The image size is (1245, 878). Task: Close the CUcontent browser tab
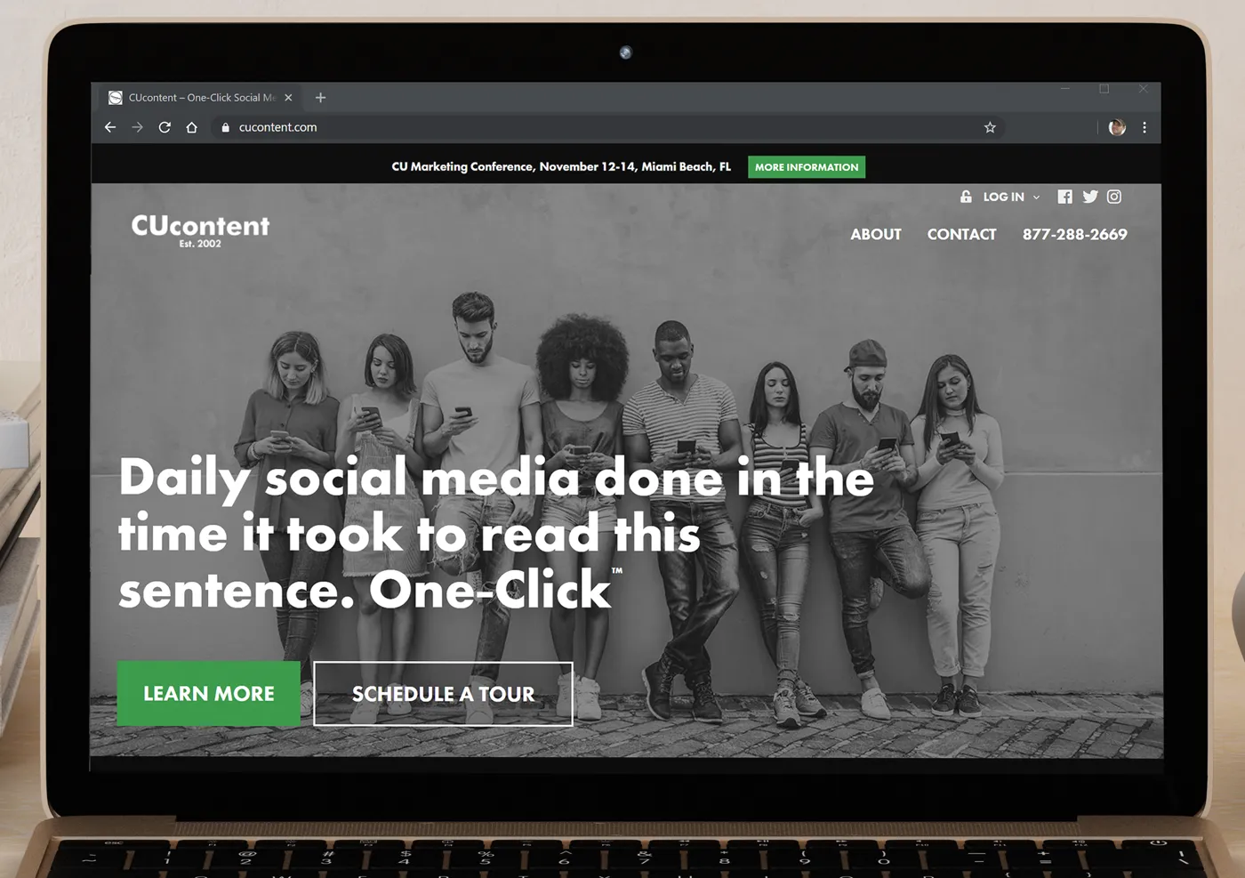288,98
